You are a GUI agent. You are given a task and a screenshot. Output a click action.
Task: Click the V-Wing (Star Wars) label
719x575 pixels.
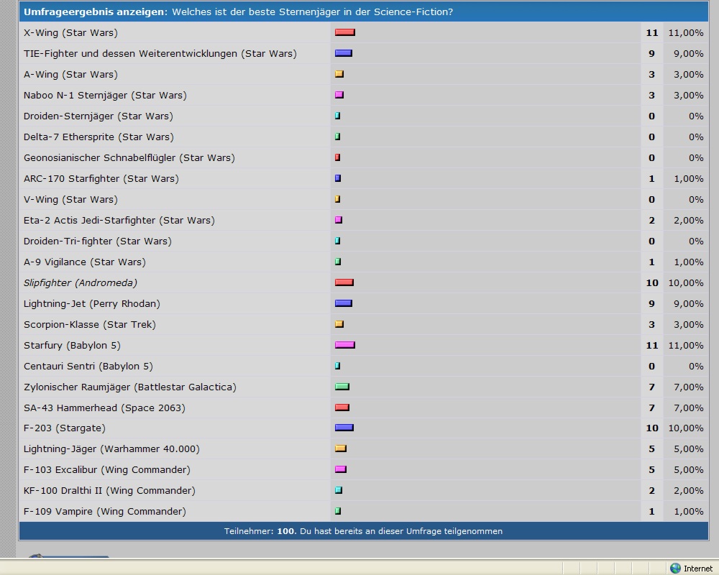(70, 200)
